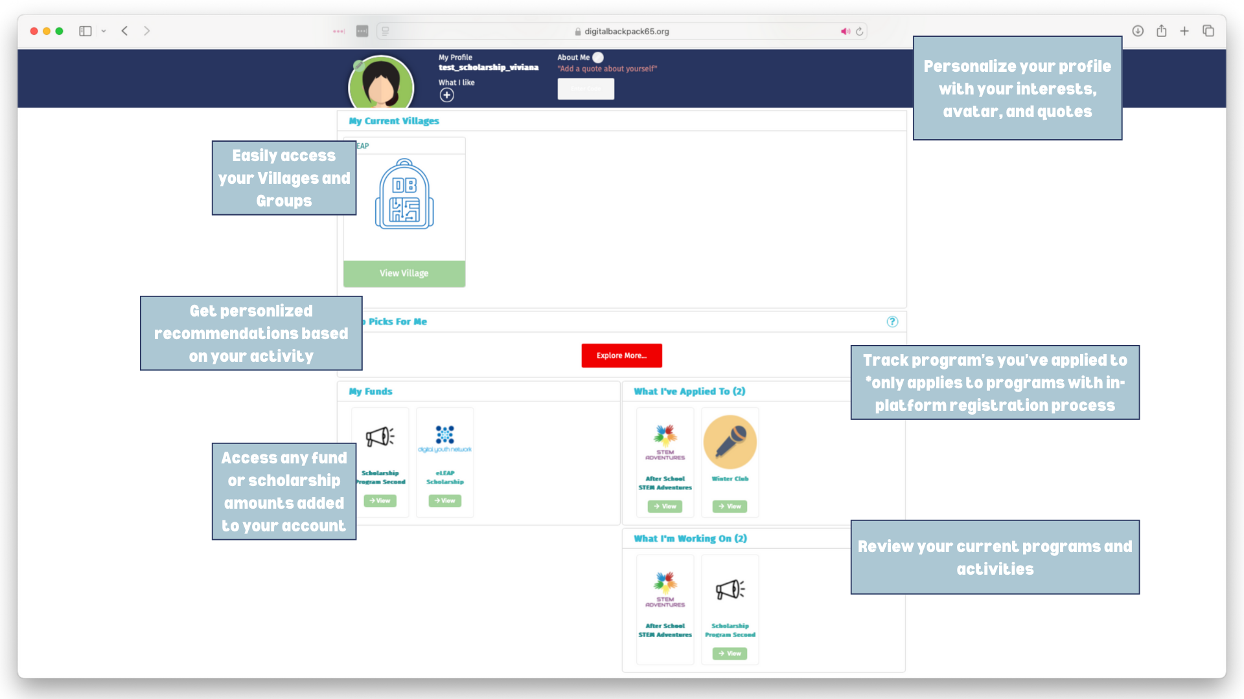Click the help question mark icon
1244x699 pixels.
(x=892, y=322)
